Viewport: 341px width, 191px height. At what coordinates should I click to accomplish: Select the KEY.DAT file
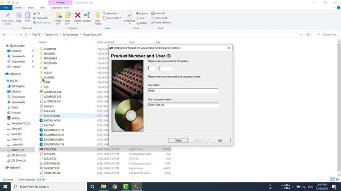click(x=49, y=125)
